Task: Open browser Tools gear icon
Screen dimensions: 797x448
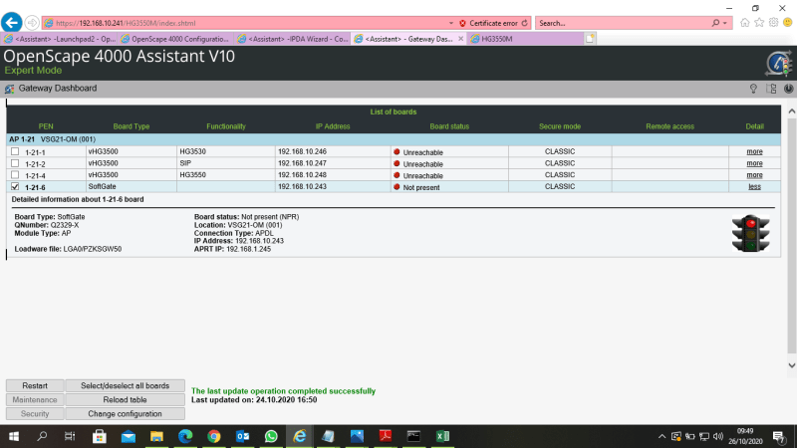Action: (773, 22)
